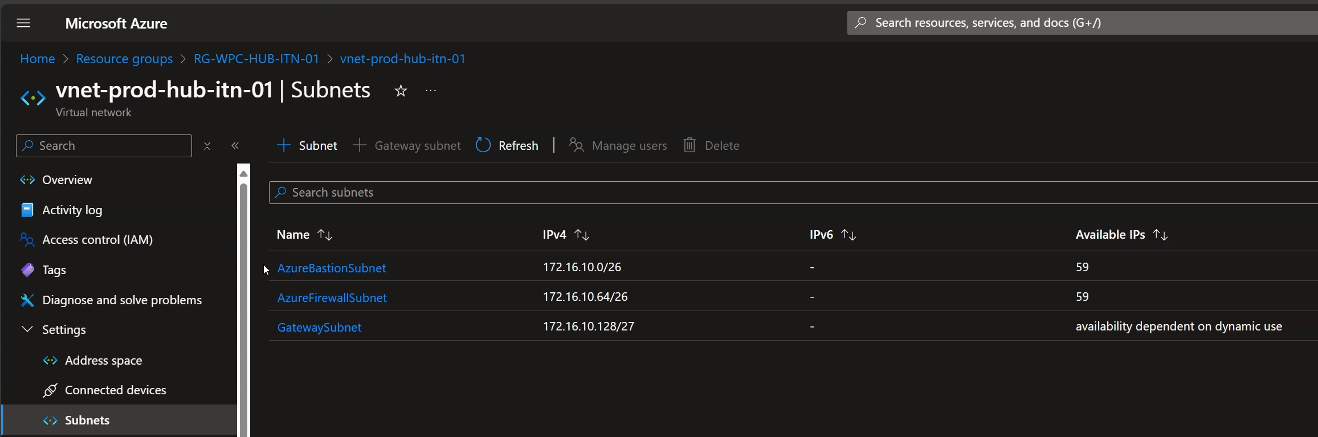Open the AzureBastionSubnet link

[x=332, y=268]
